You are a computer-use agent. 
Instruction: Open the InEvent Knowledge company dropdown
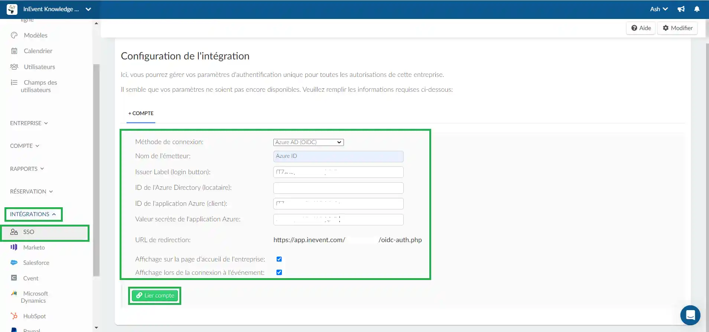point(57,9)
